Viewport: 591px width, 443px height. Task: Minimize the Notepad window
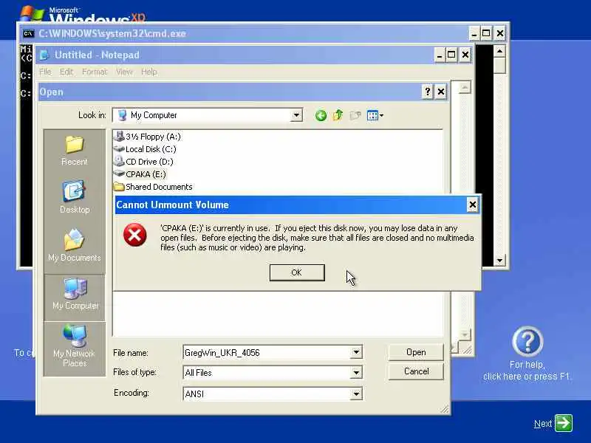439,55
